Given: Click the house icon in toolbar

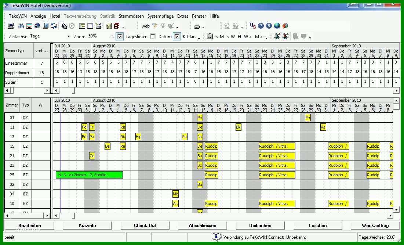Looking at the screenshot, I should coord(37,26).
